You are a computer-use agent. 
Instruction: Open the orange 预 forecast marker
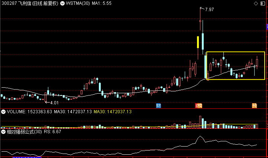[x=255, y=106]
